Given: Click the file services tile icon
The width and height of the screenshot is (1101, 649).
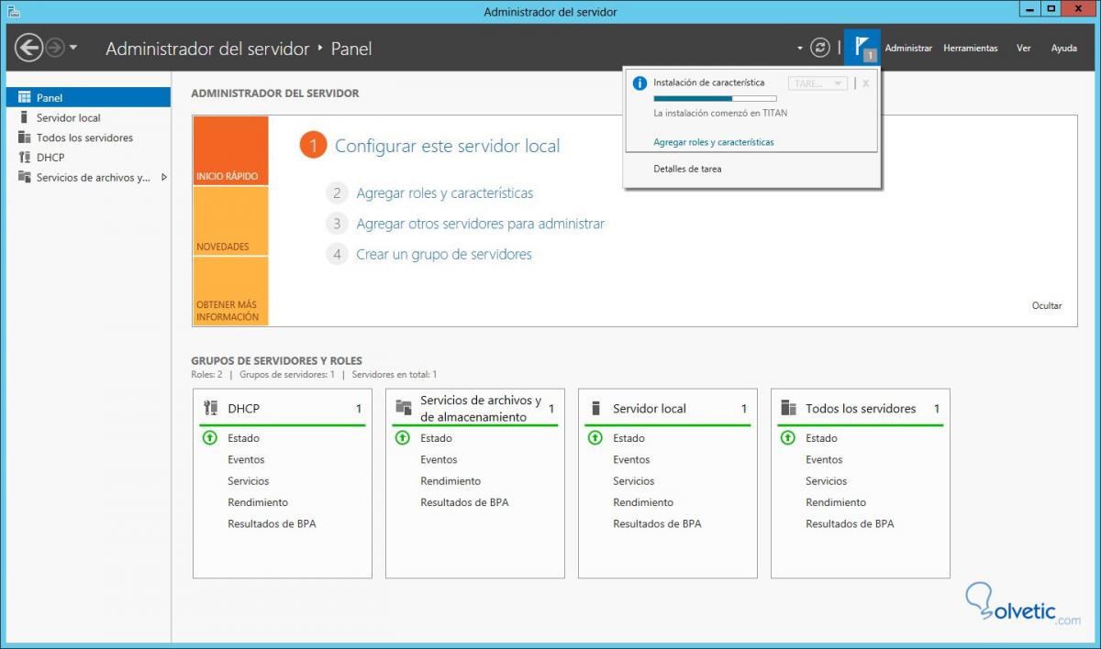Looking at the screenshot, I should 403,409.
